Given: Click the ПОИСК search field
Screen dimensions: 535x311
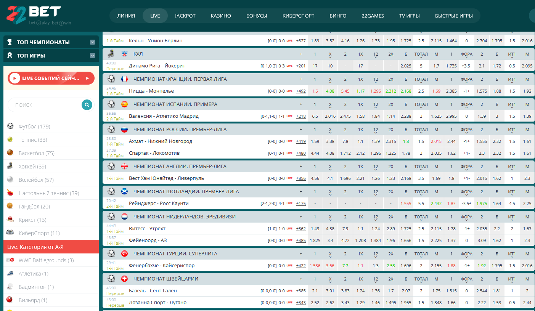Looking at the screenshot, I should pos(45,105).
